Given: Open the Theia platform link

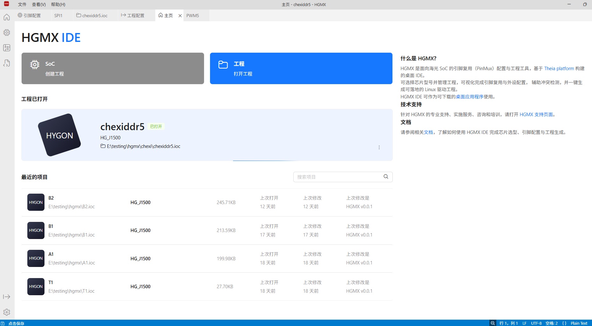Looking at the screenshot, I should pos(559,69).
